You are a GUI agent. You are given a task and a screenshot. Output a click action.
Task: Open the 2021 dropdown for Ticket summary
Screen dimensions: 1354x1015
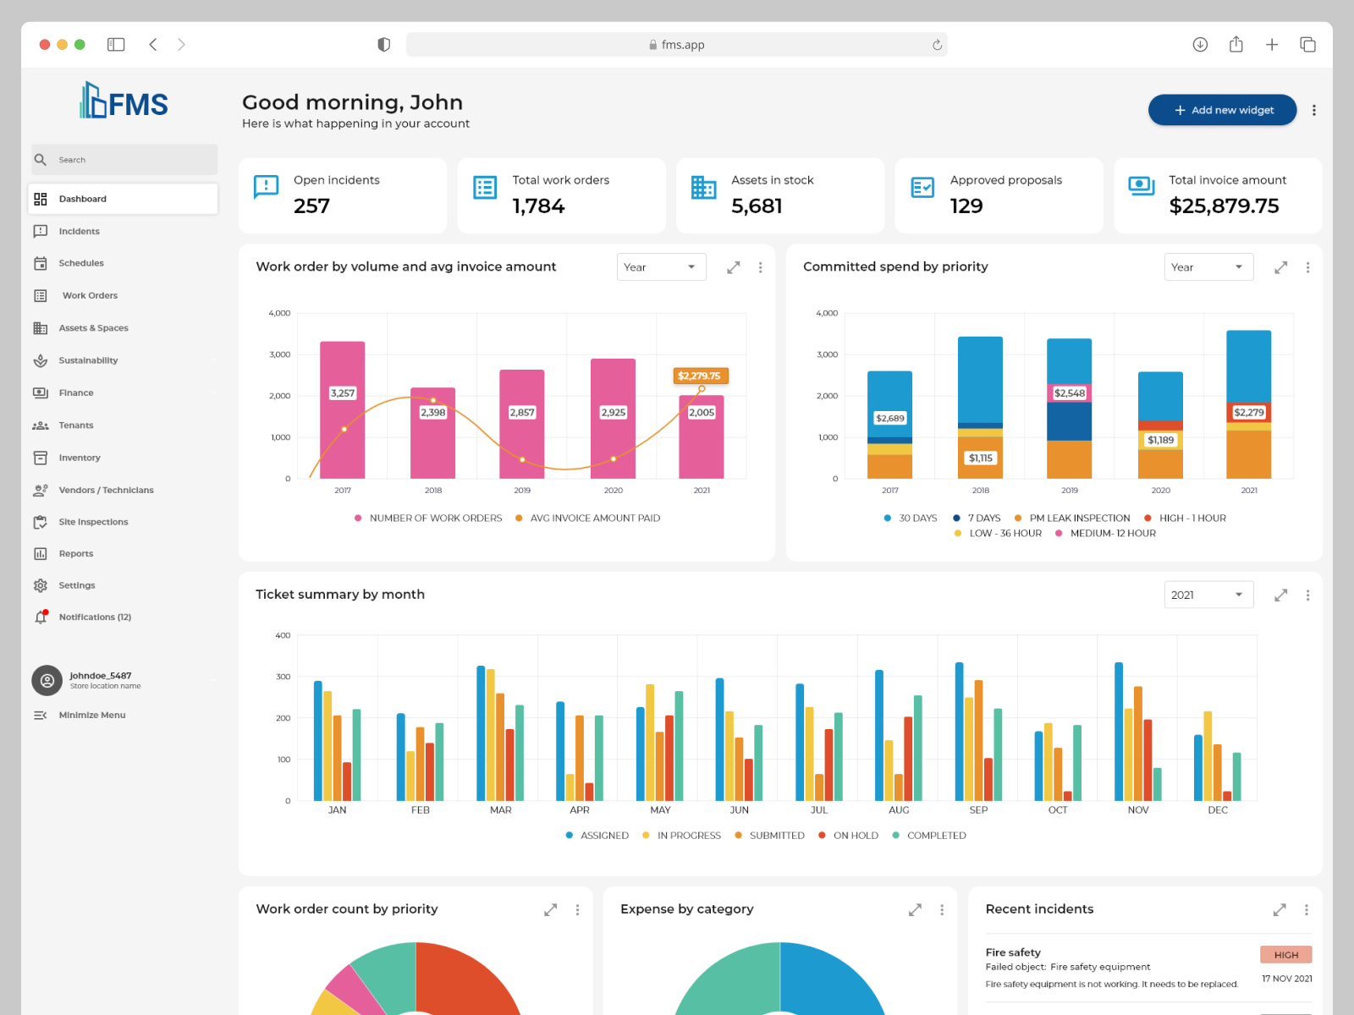1208,595
